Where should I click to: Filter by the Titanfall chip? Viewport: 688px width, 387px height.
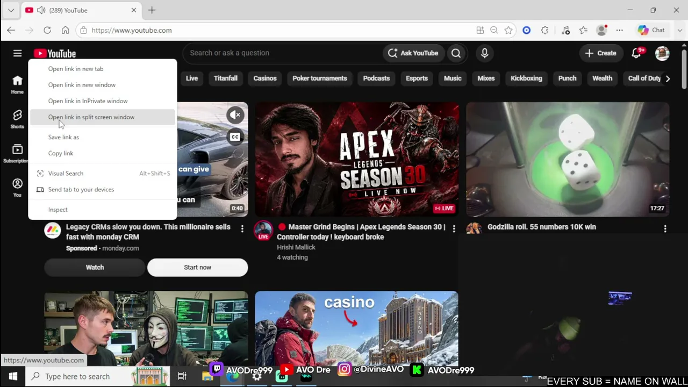tap(226, 78)
